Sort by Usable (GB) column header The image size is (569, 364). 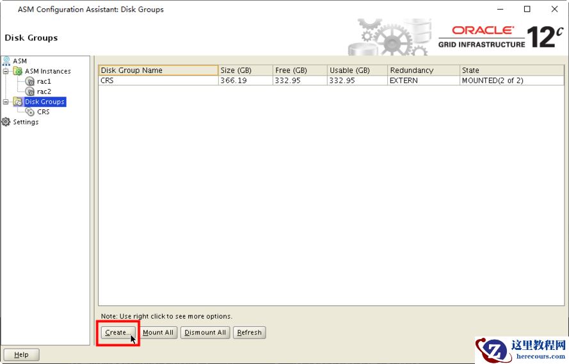(357, 70)
